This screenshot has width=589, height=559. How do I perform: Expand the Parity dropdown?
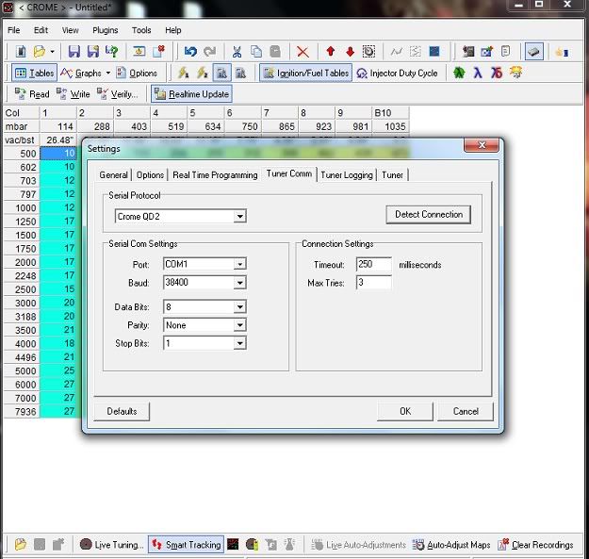240,325
